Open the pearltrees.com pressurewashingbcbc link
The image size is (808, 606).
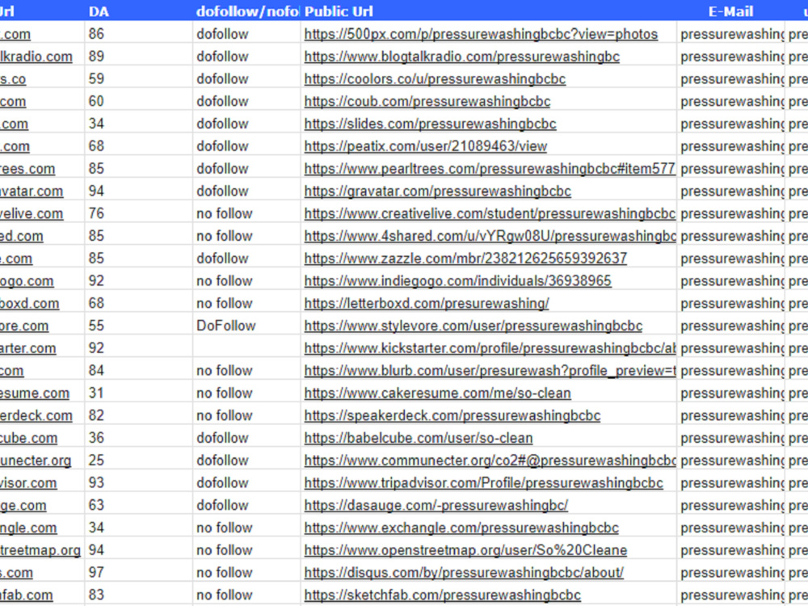click(x=490, y=169)
